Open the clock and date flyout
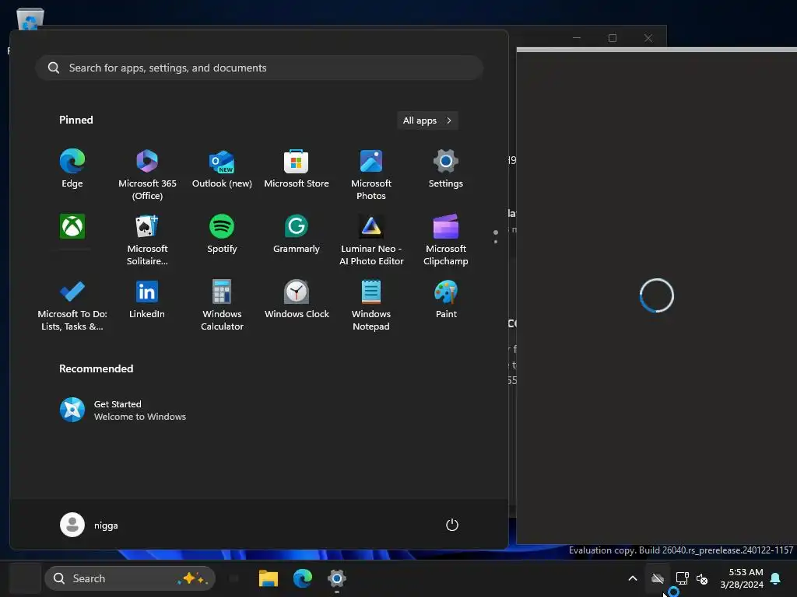The width and height of the screenshot is (797, 597). [742, 578]
